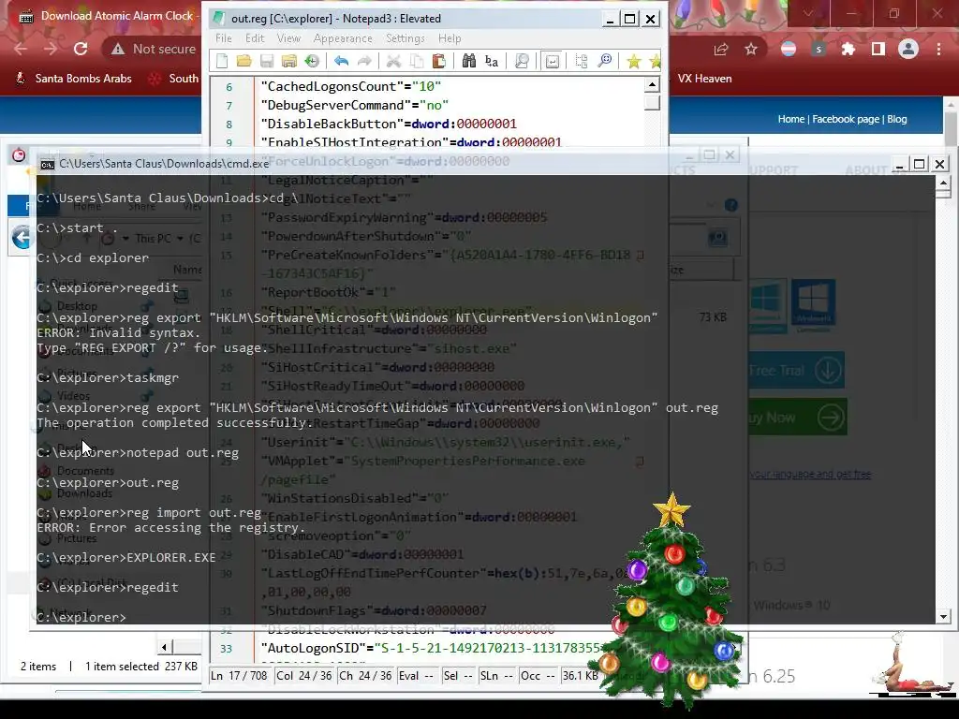Screen dimensions: 959x719
Task: Open the 'Santa Bombs Arabs' bookmark
Action: [73, 79]
